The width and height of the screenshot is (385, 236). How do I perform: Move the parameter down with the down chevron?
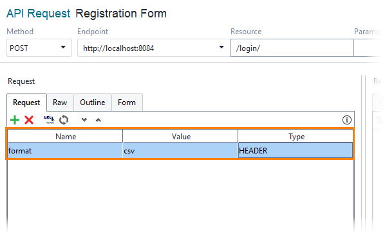[84, 120]
